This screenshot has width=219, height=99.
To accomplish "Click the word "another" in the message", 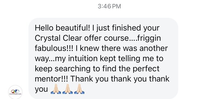I will point(154,48).
